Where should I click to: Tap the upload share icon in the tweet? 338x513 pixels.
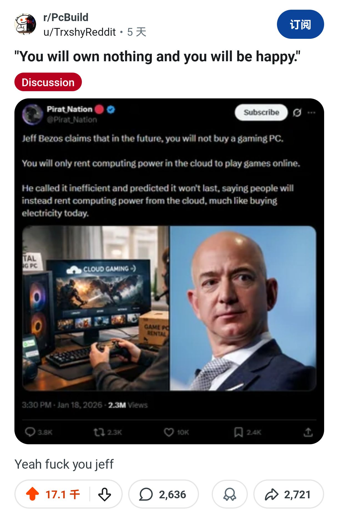308,432
